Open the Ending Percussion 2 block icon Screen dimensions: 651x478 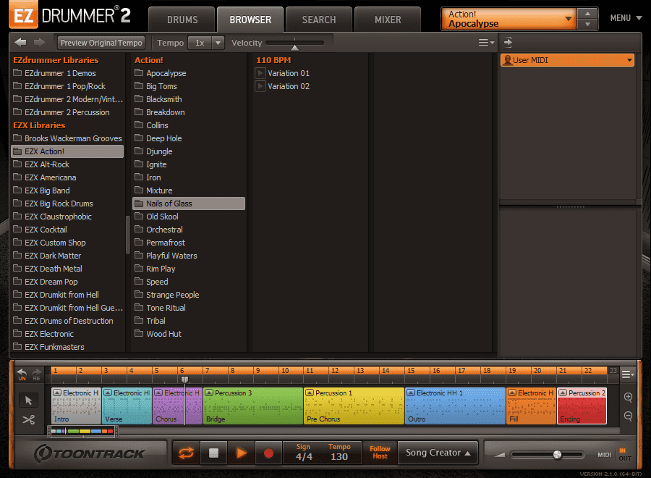click(x=563, y=393)
